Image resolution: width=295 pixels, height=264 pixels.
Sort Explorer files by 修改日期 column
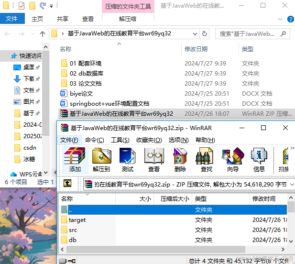196,49
